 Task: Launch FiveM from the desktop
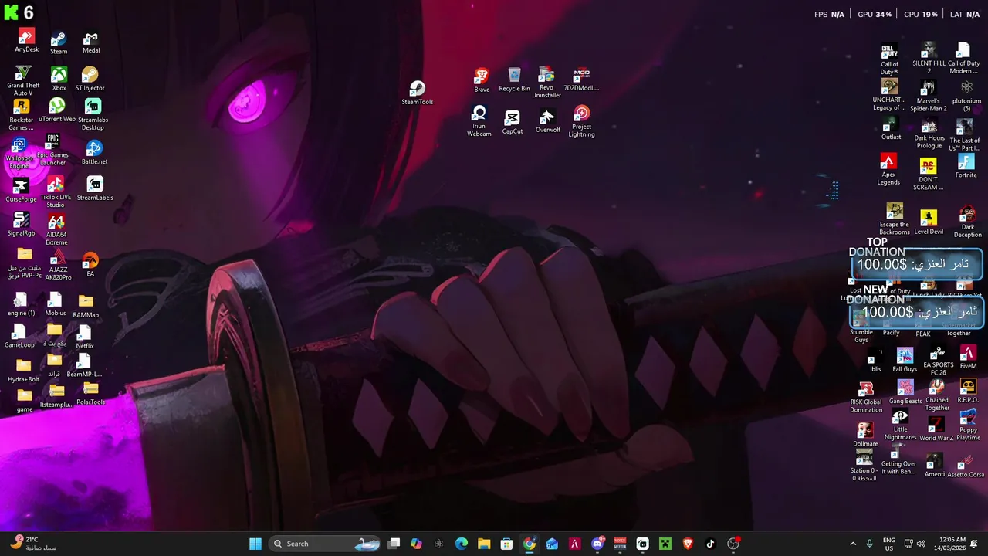(968, 358)
